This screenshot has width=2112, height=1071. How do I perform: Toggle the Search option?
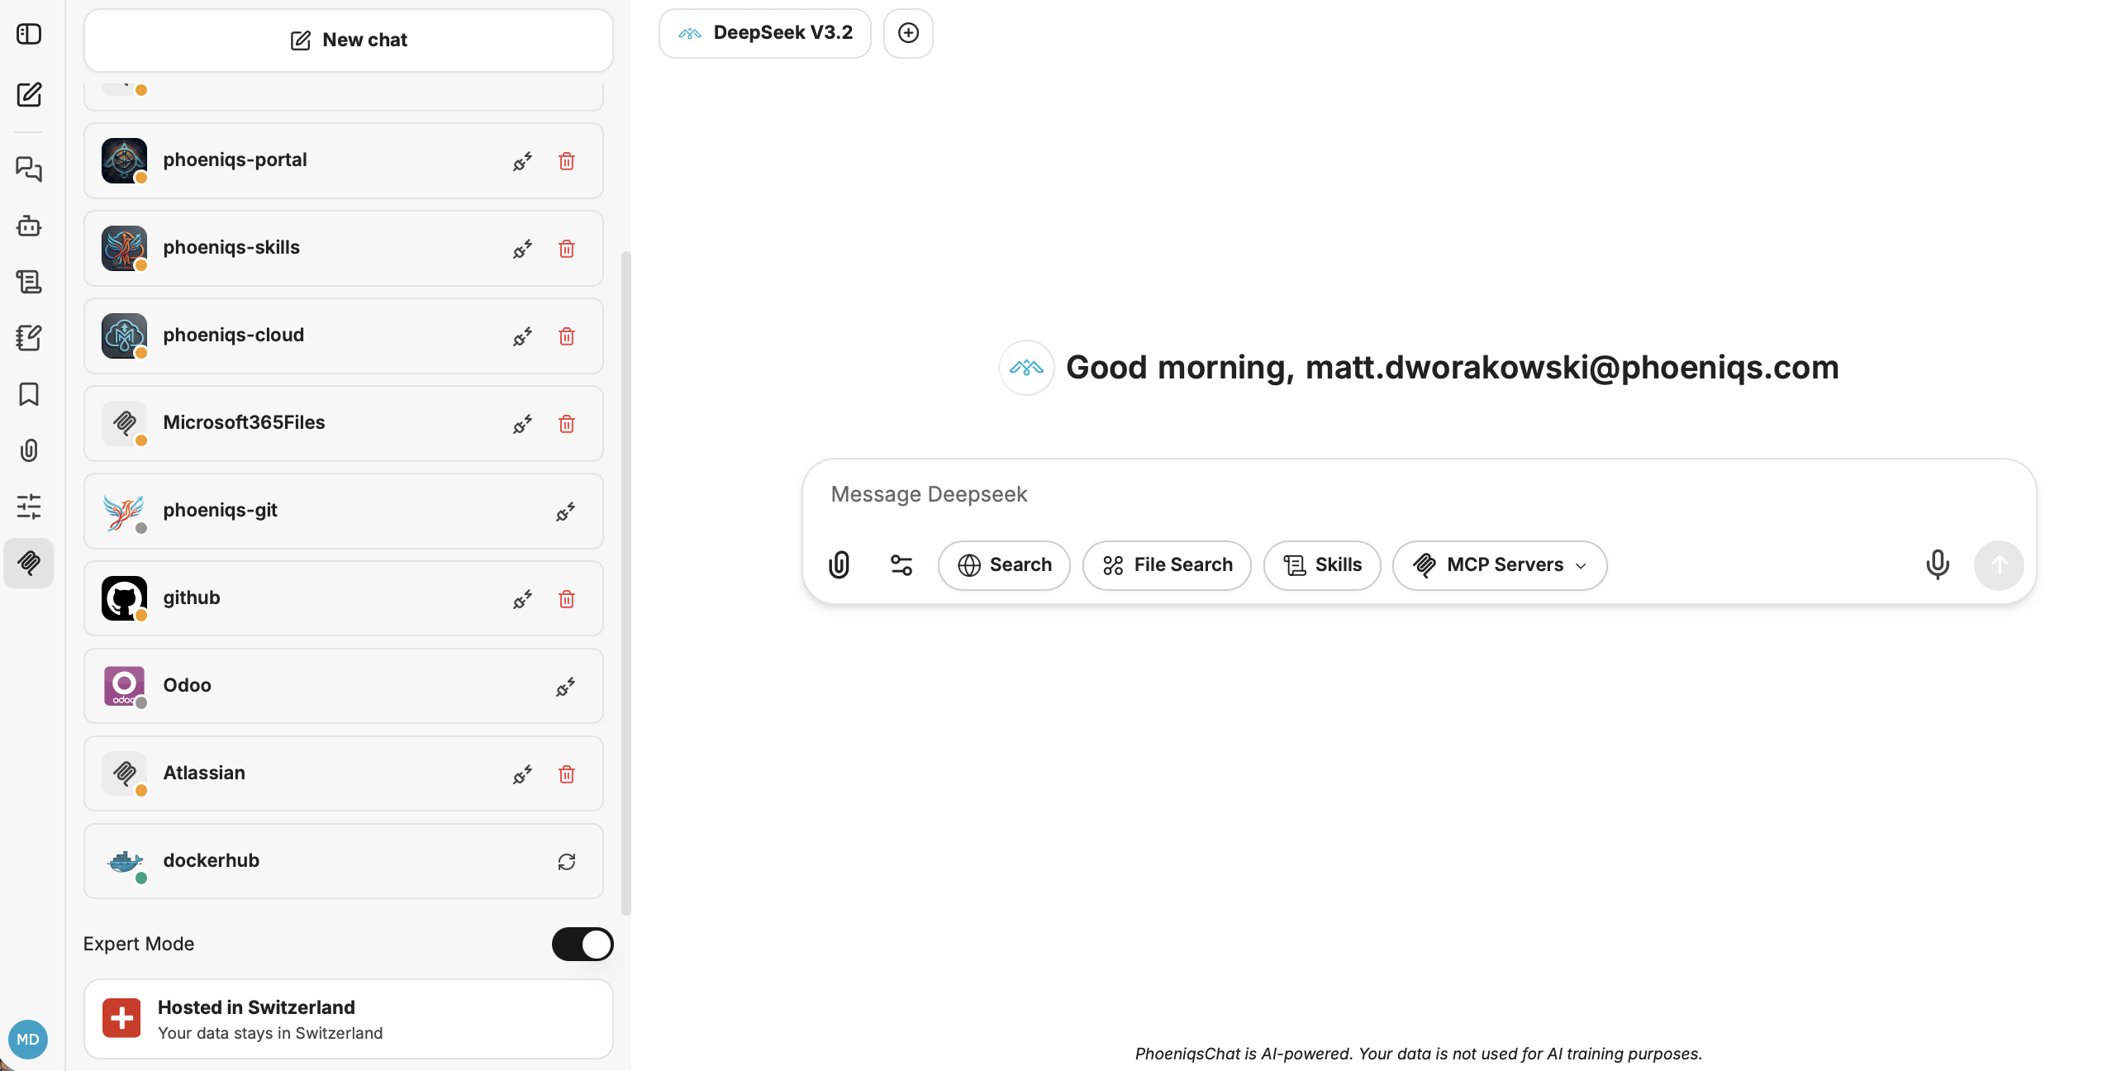(x=1004, y=565)
